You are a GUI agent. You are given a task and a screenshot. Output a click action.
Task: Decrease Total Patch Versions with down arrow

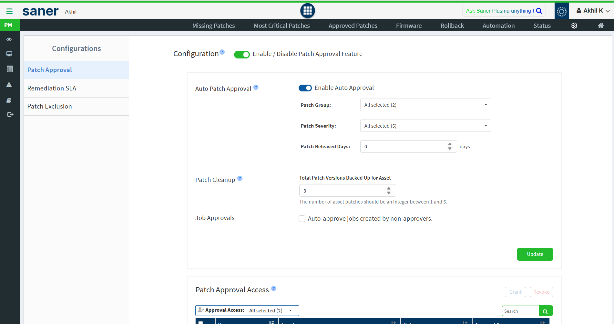tap(389, 193)
